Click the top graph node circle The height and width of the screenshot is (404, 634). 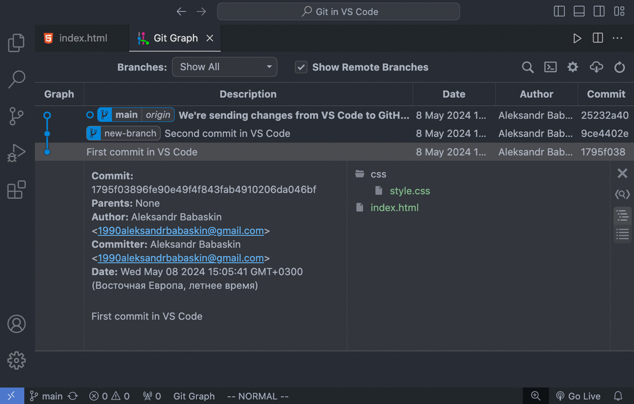(47, 115)
